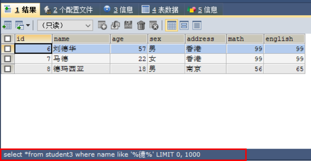Select the grid view icon
Viewport: 311px width, 161px height.
pos(172,25)
